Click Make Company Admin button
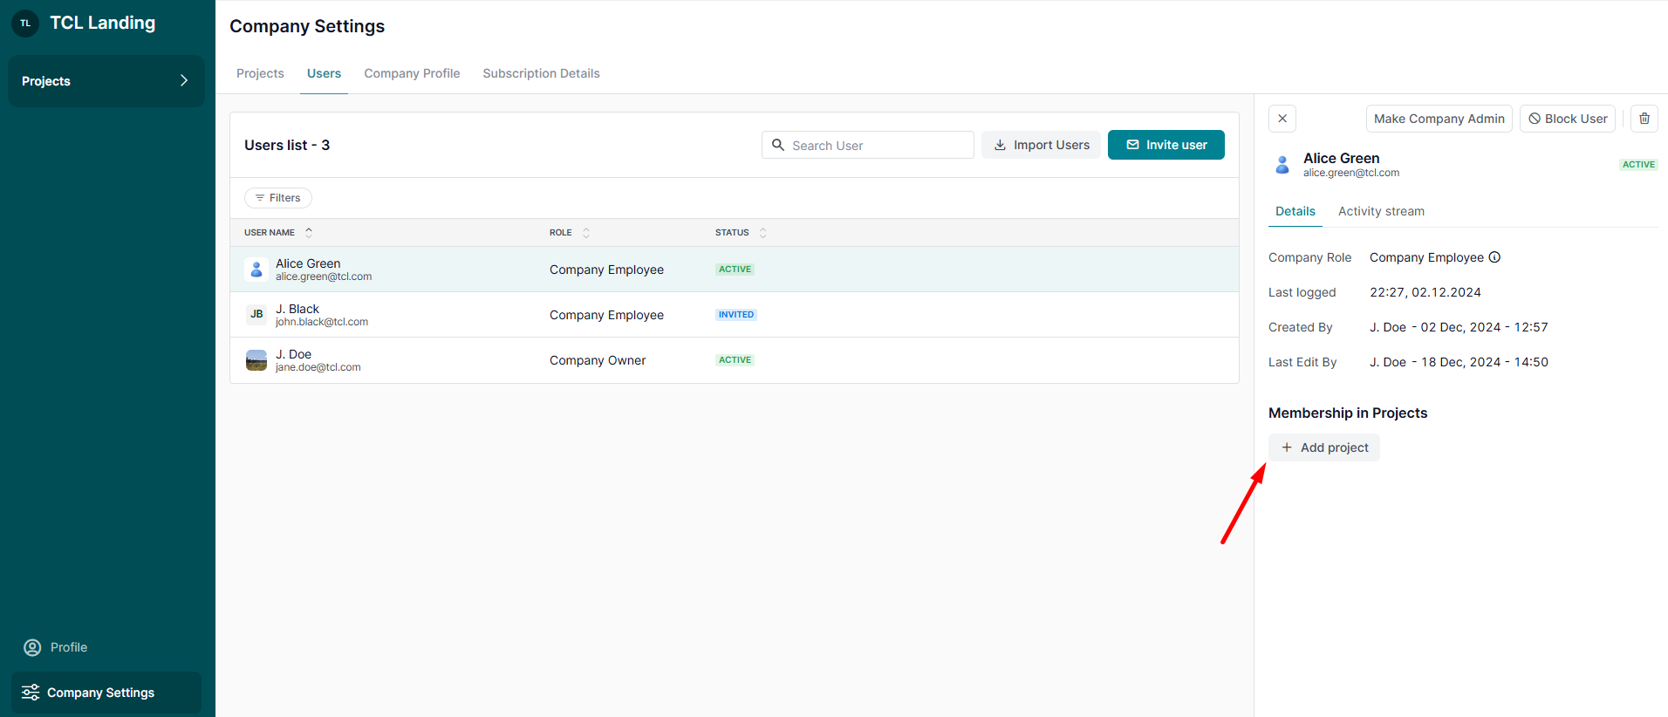The width and height of the screenshot is (1668, 717). [1439, 119]
